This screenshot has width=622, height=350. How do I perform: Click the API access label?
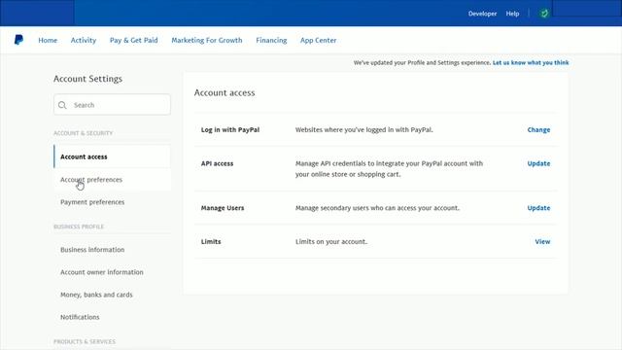[x=217, y=163]
